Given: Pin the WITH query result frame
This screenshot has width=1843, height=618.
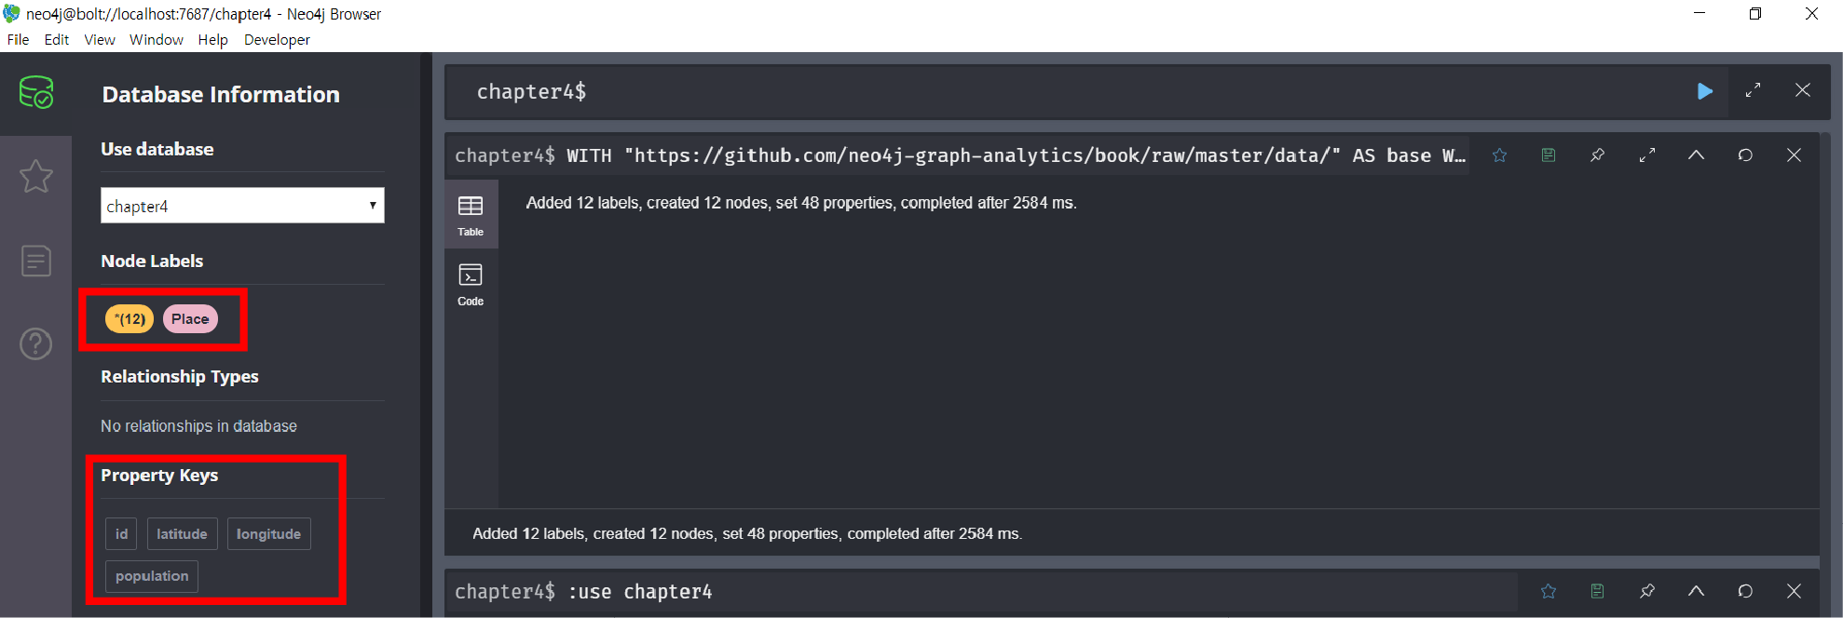Looking at the screenshot, I should 1597,155.
